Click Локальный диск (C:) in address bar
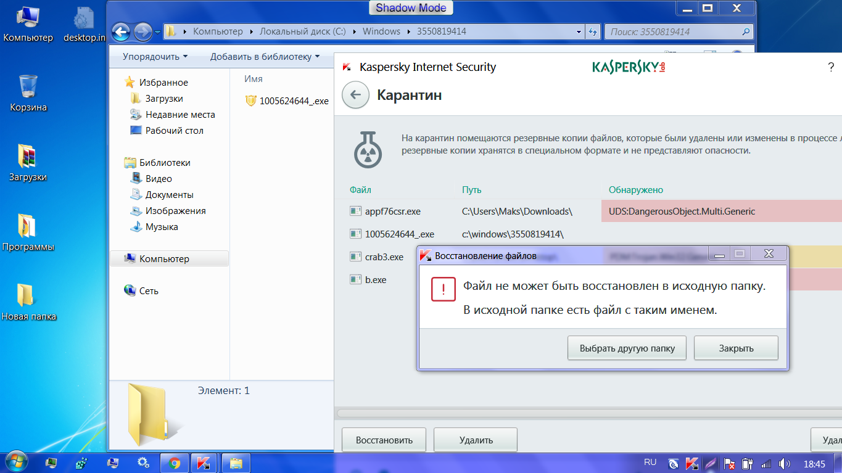This screenshot has width=842, height=473. (303, 31)
